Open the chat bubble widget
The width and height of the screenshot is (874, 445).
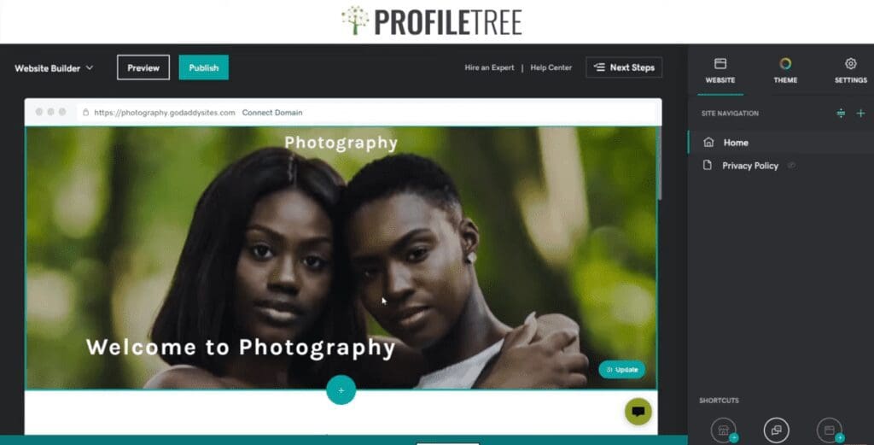[638, 412]
